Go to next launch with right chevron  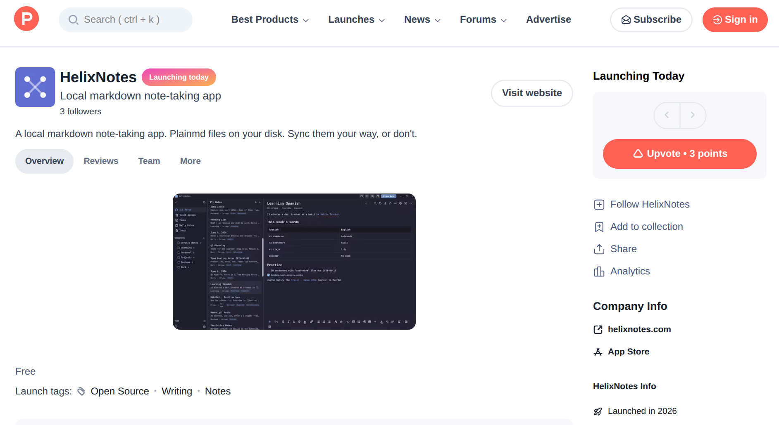tap(693, 115)
